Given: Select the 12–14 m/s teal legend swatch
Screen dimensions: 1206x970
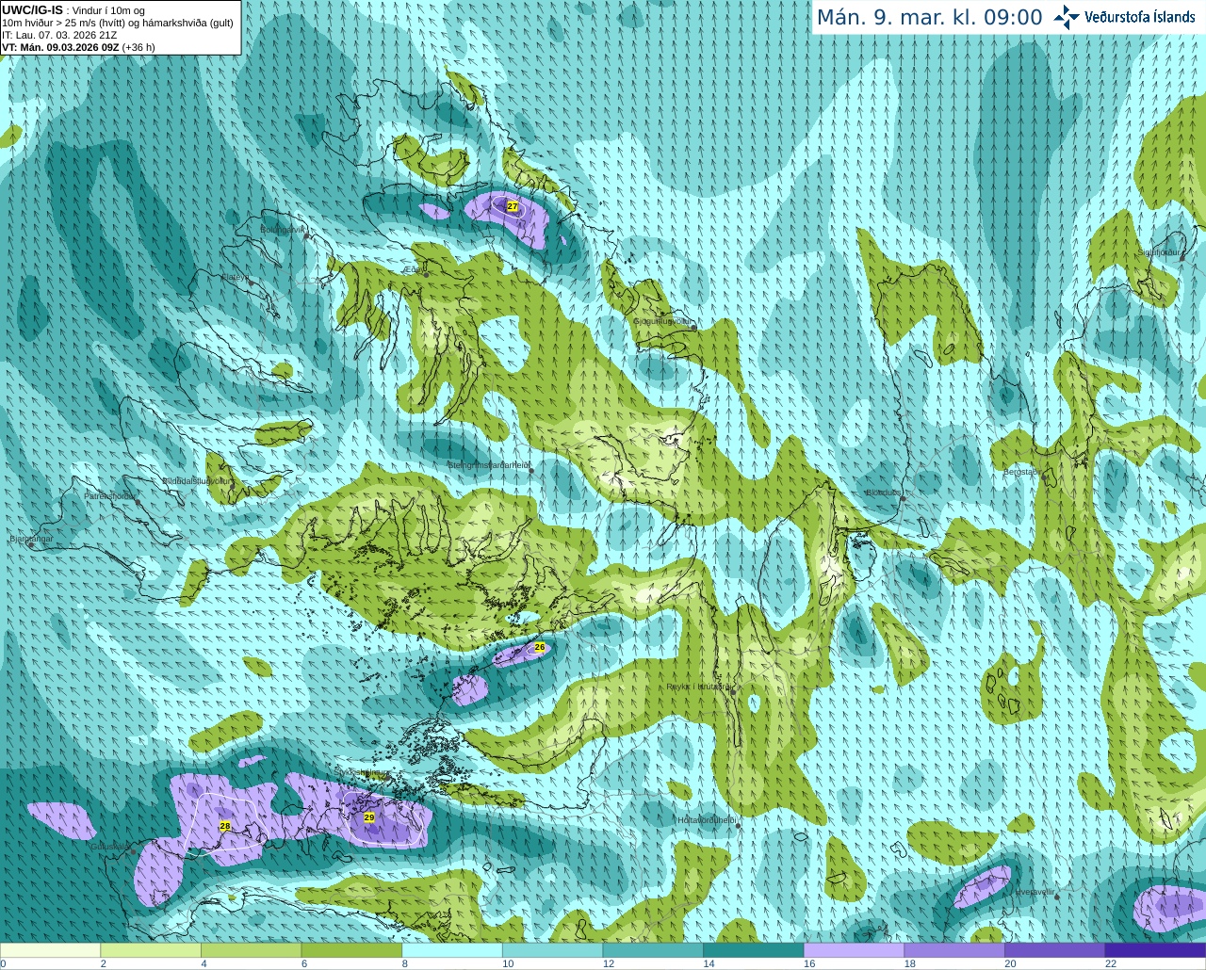Looking at the screenshot, I should (x=653, y=950).
